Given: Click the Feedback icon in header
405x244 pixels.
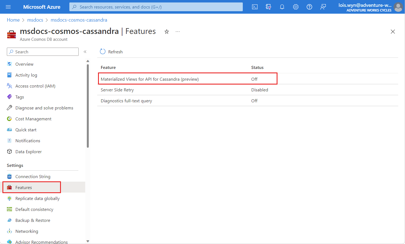Looking at the screenshot, I should 323,7.
